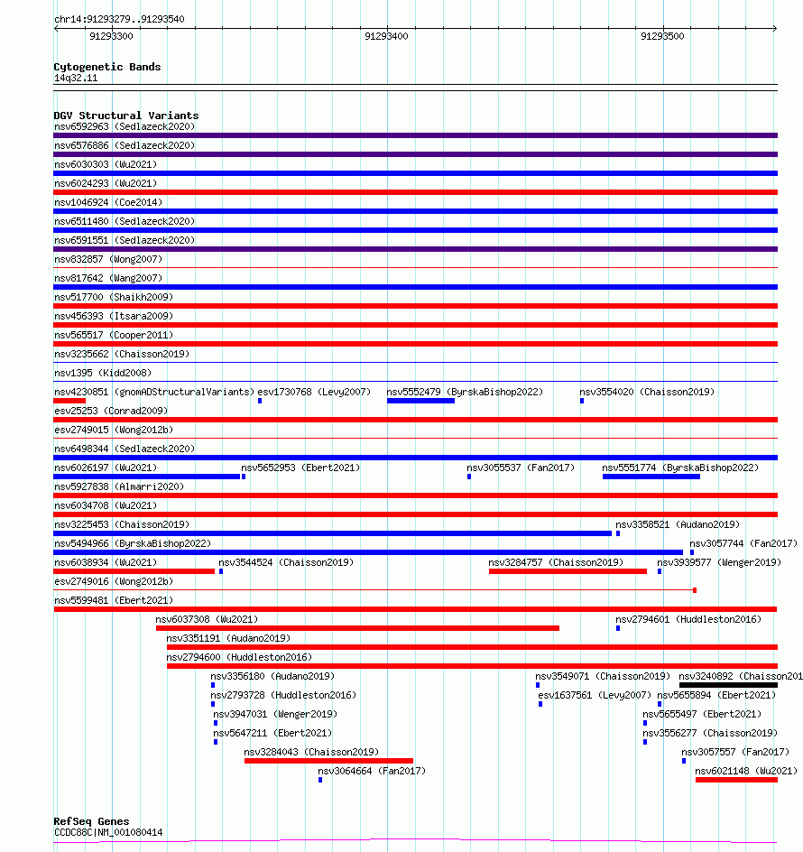Click nsv3284043 (Chaisson2019) label

click(311, 753)
